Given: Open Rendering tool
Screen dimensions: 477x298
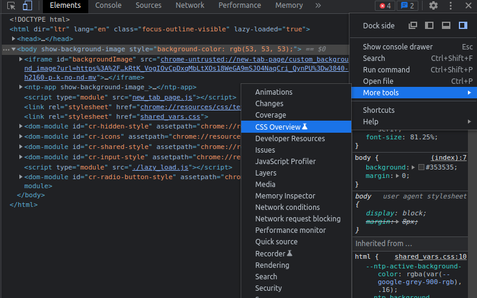Looking at the screenshot, I should coord(296,265).
